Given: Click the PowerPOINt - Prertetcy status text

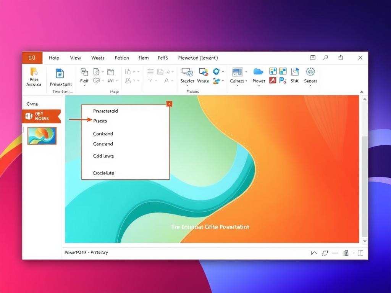Looking at the screenshot, I should tap(86, 253).
